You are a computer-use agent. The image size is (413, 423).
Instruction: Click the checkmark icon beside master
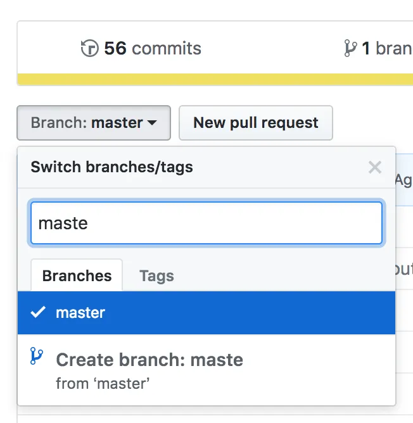[x=38, y=312]
